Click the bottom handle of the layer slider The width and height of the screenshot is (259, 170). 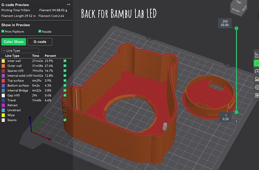[236, 112]
